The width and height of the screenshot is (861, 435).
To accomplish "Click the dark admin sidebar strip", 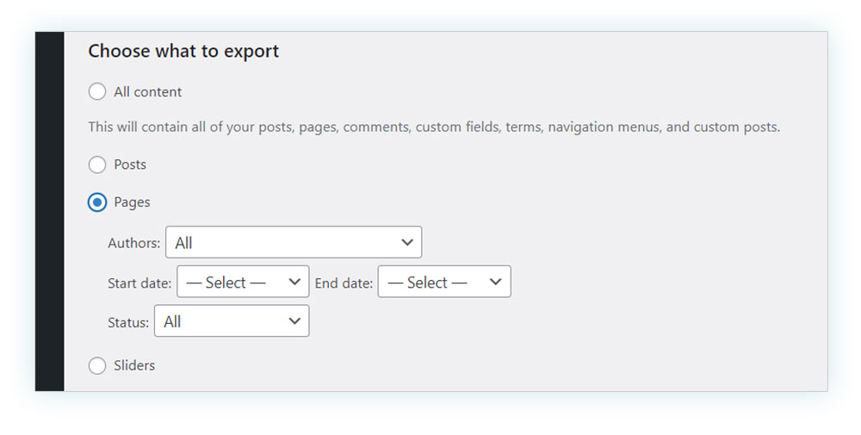I will [x=49, y=211].
